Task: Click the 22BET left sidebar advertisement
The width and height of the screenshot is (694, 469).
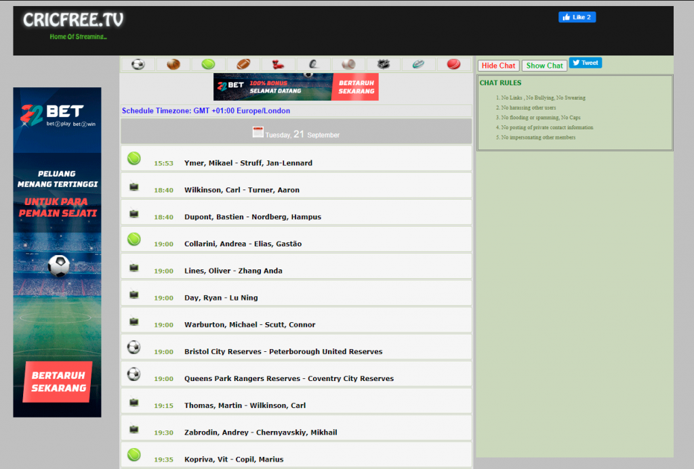Action: 57,252
